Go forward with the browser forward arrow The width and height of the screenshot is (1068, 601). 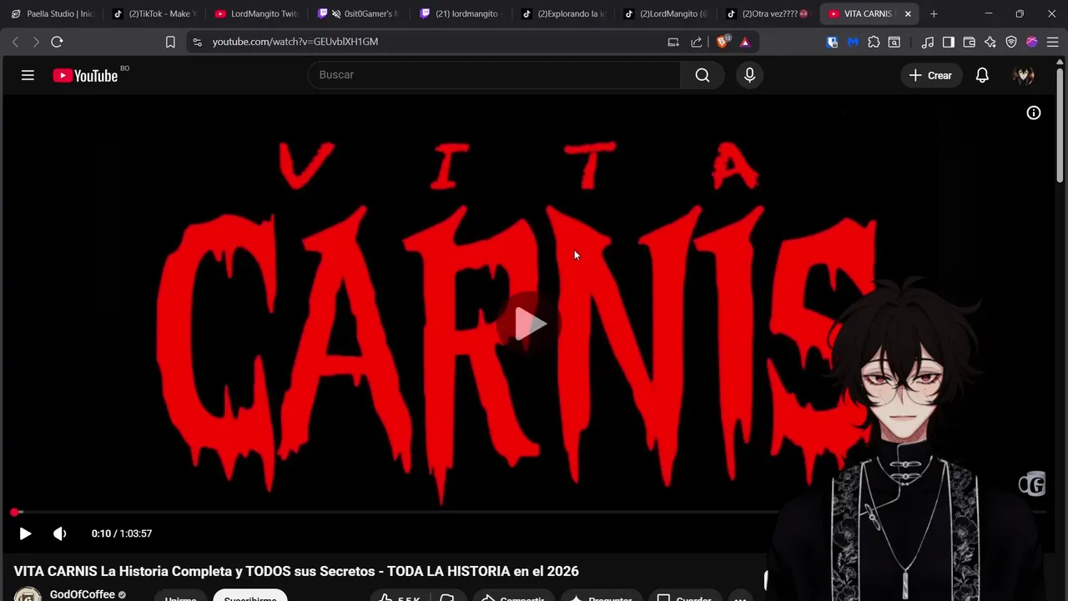pyautogui.click(x=36, y=42)
